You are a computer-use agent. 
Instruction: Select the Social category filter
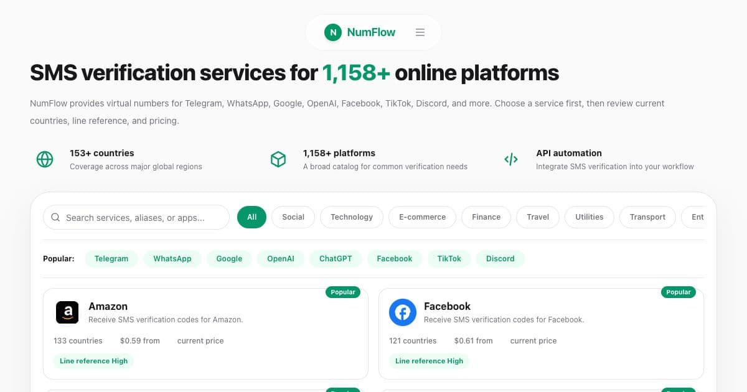293,217
